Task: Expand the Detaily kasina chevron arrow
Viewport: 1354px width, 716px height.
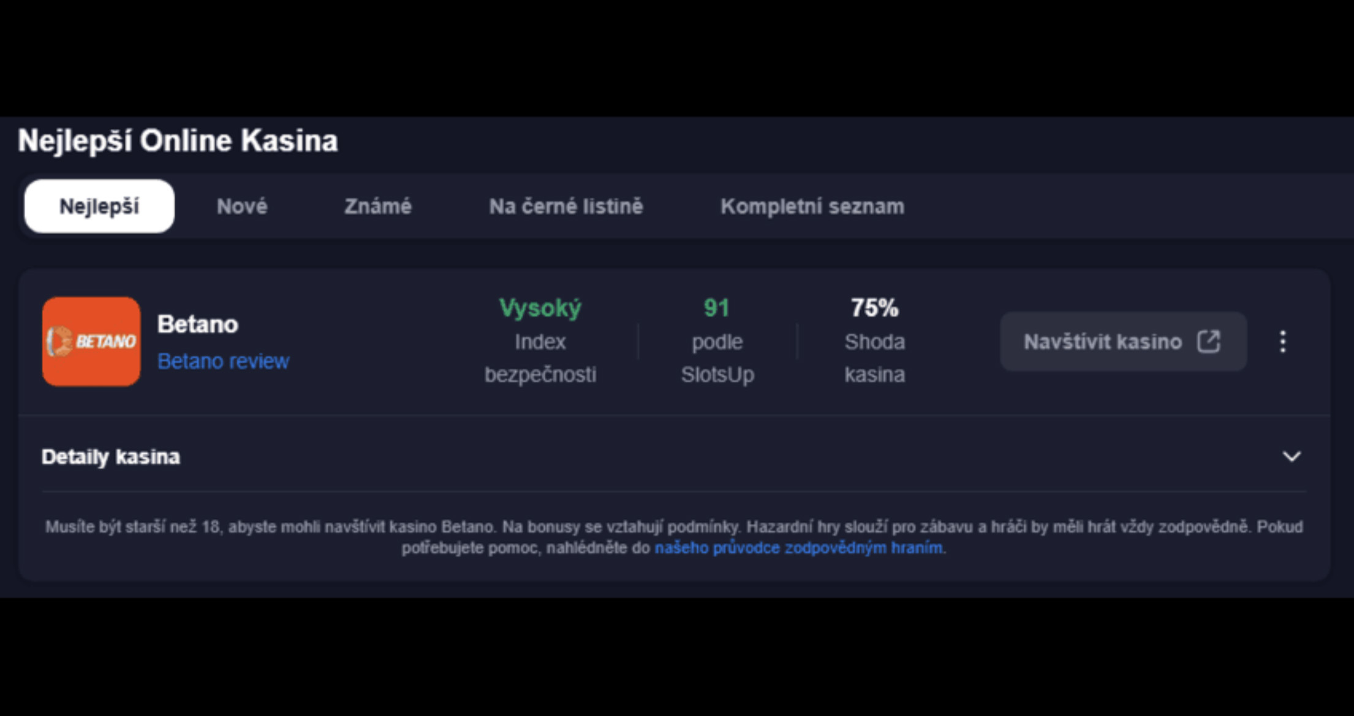Action: 1292,457
